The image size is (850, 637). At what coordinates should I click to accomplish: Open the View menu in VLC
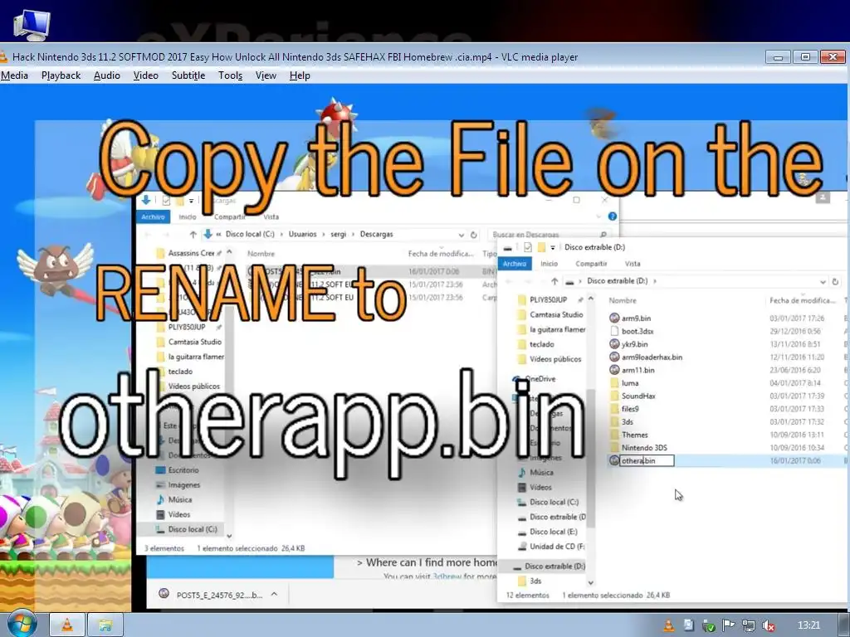click(266, 75)
